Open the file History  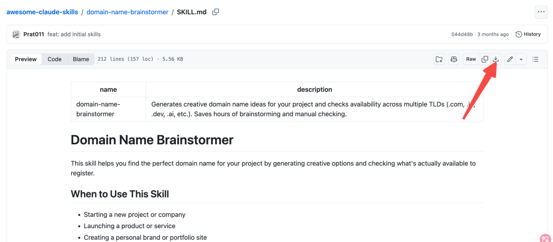[x=528, y=34]
